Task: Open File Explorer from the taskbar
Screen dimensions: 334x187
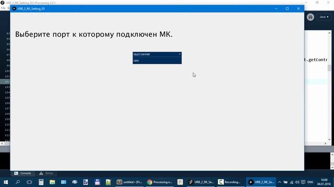Action: 52,182
